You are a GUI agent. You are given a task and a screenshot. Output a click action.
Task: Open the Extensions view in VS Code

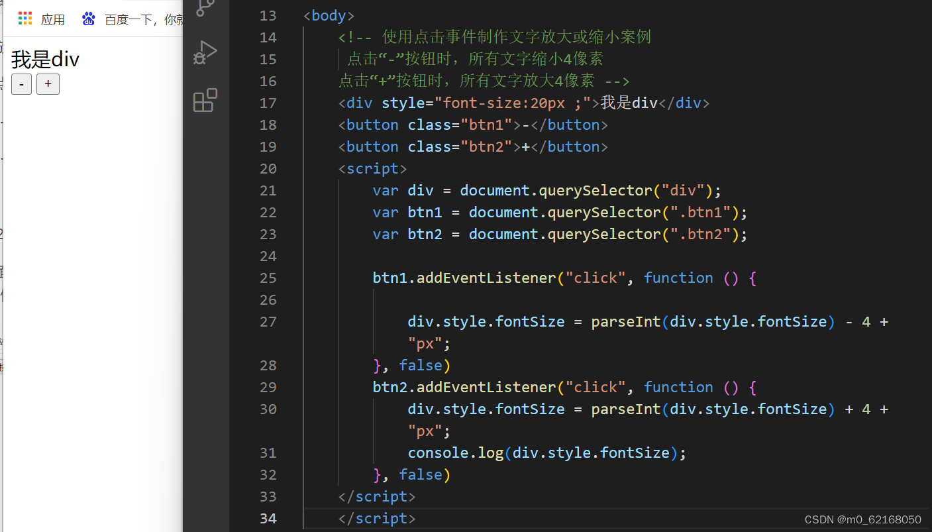point(204,100)
